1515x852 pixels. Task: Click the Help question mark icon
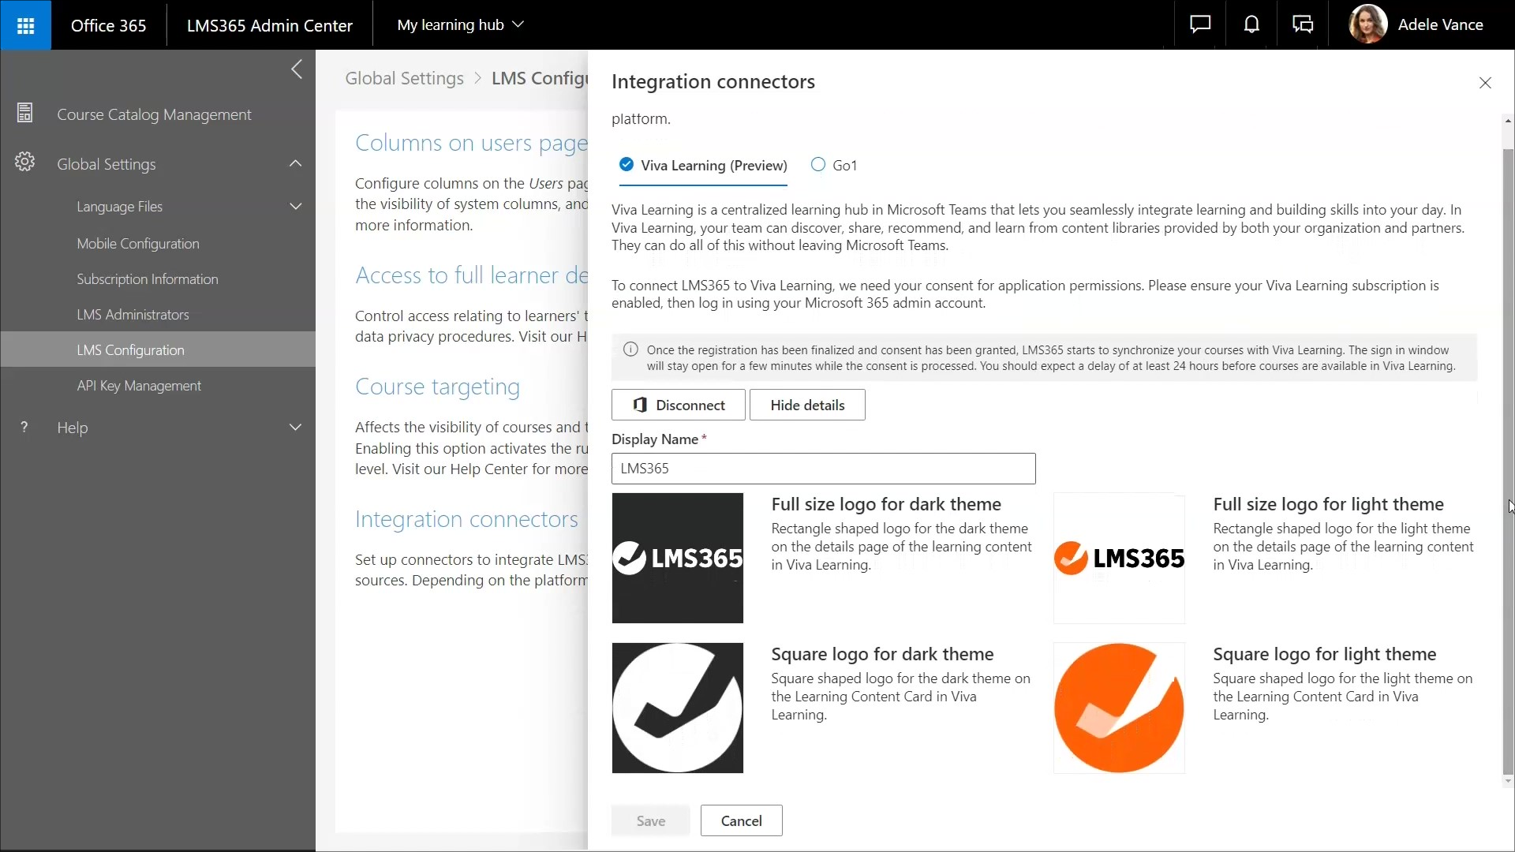coord(24,427)
